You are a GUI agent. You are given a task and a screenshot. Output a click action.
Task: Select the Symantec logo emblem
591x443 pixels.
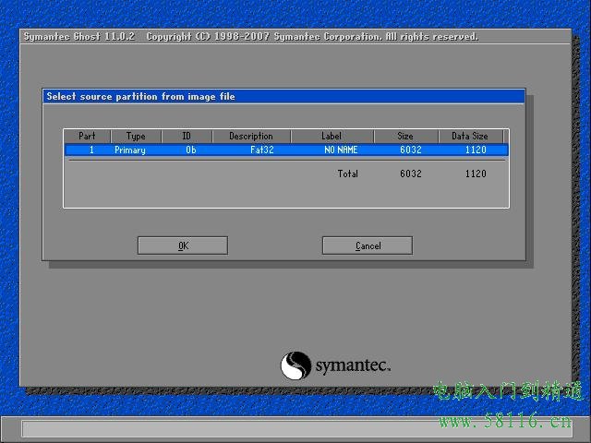click(295, 365)
